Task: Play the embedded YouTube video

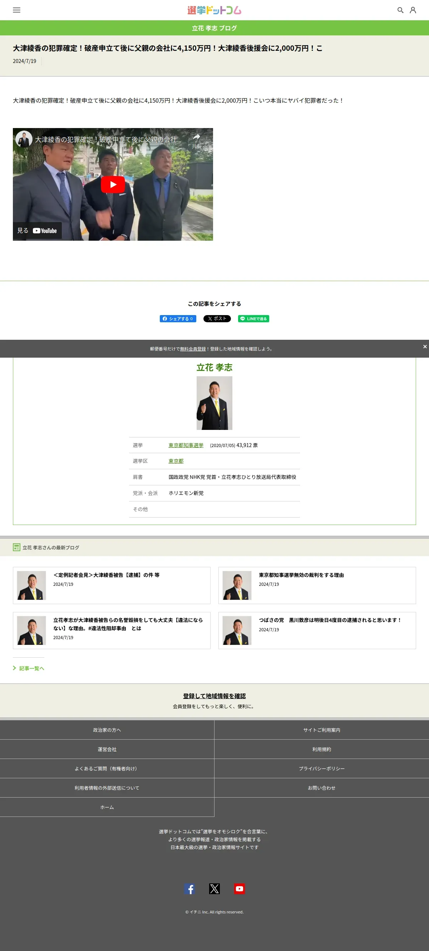Action: [x=113, y=185]
